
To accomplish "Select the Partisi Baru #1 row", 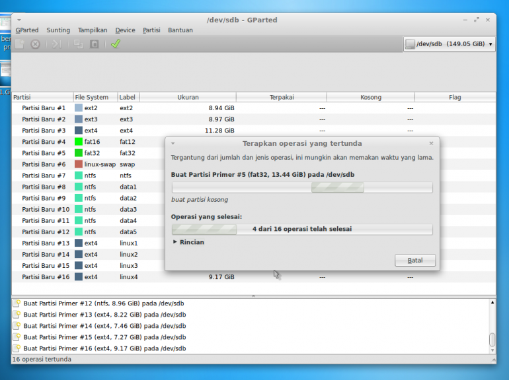I will (x=254, y=108).
